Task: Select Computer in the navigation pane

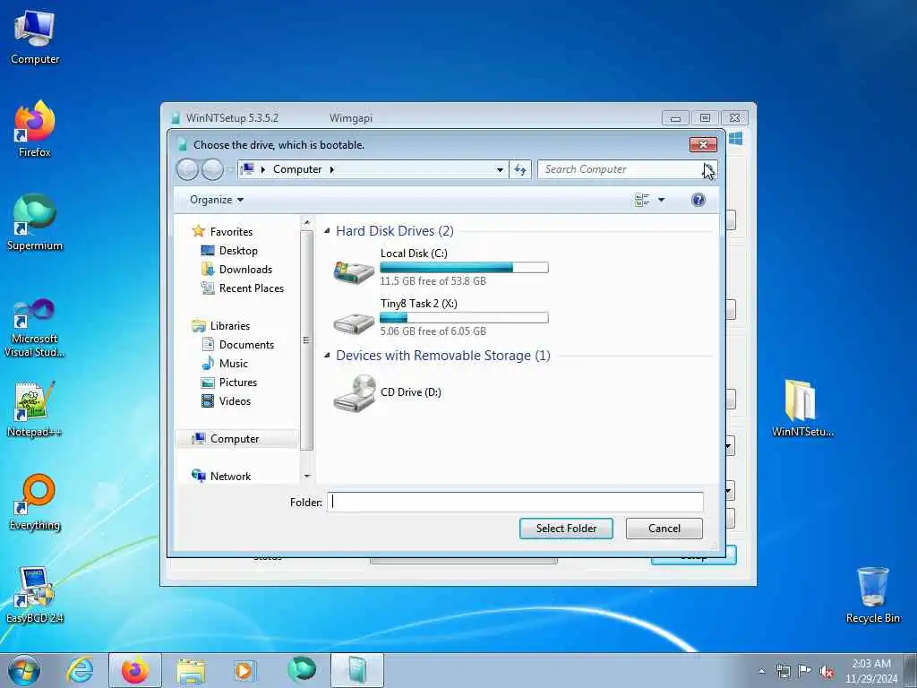Action: (236, 439)
